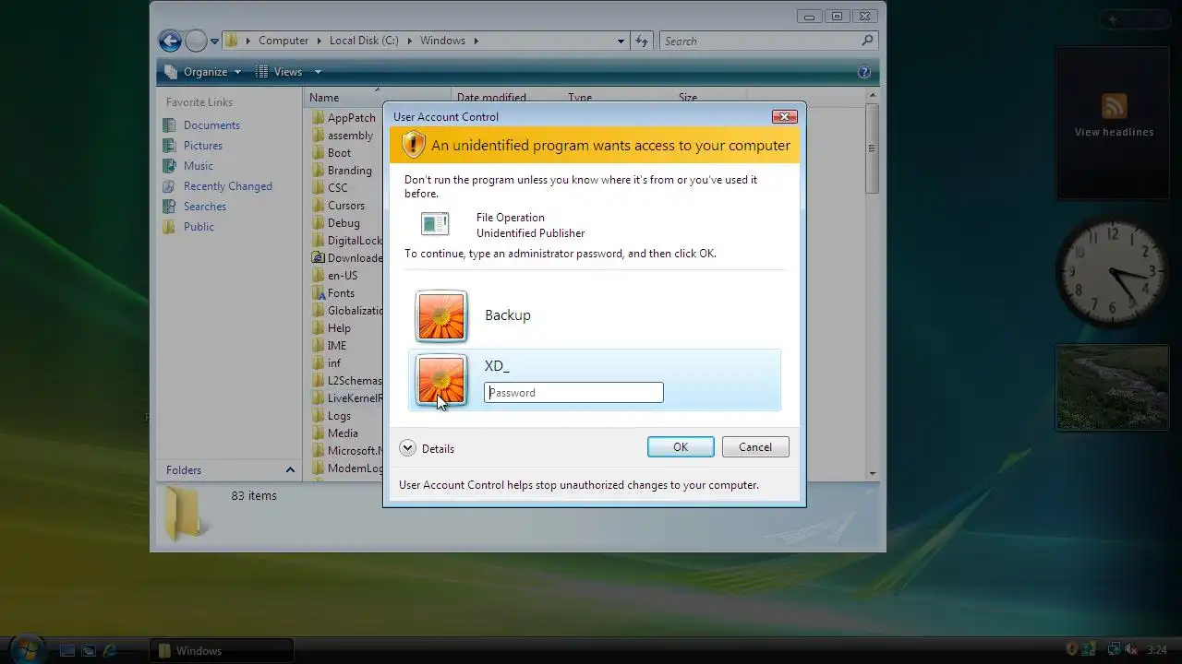Click the Windows Start orb
The width and height of the screenshot is (1182, 664).
tap(27, 648)
